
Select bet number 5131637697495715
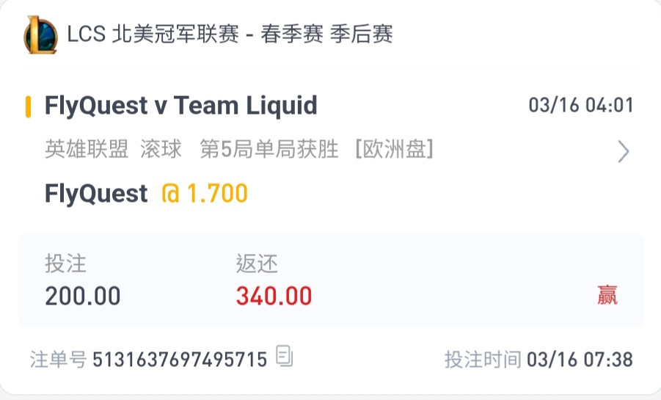(180, 360)
